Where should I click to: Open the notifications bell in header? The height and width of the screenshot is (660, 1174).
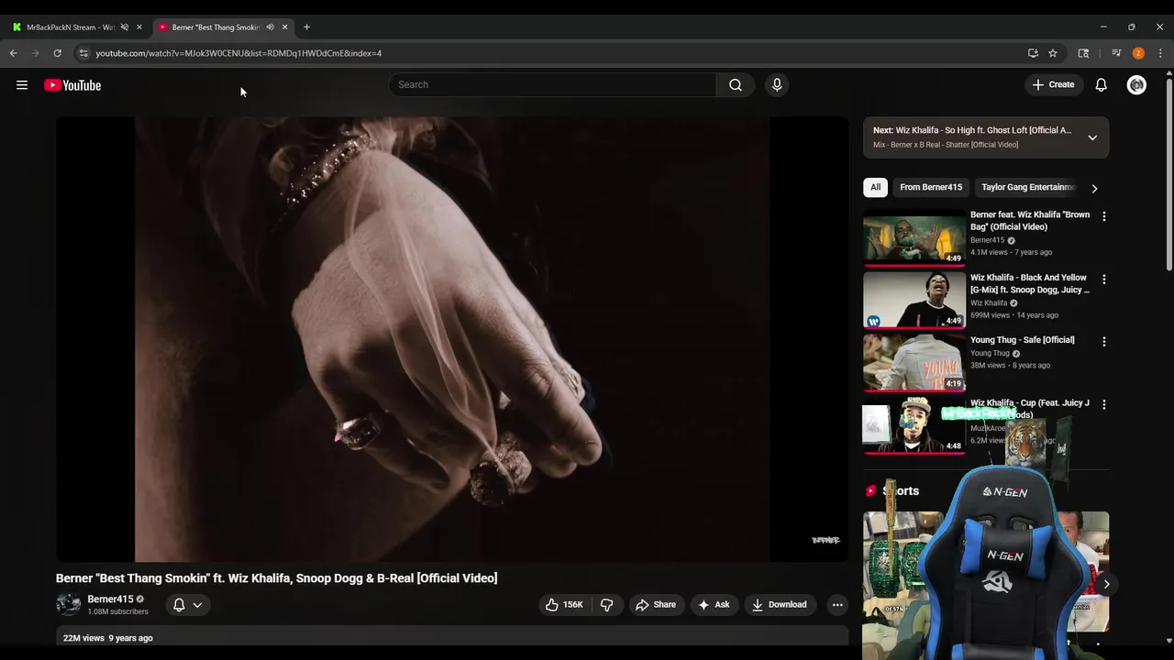(x=1102, y=85)
